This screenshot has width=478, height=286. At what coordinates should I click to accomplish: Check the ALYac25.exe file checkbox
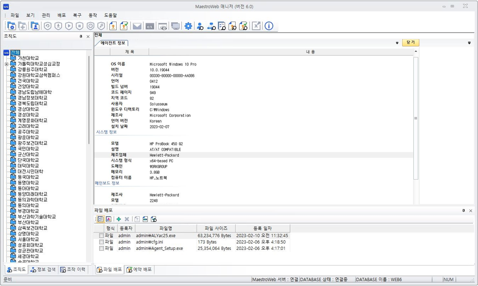click(101, 236)
